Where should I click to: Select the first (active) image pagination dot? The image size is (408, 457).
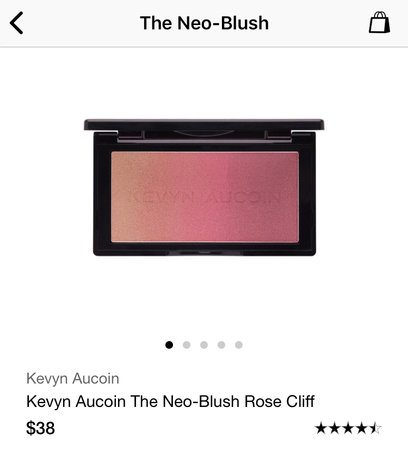pos(169,345)
